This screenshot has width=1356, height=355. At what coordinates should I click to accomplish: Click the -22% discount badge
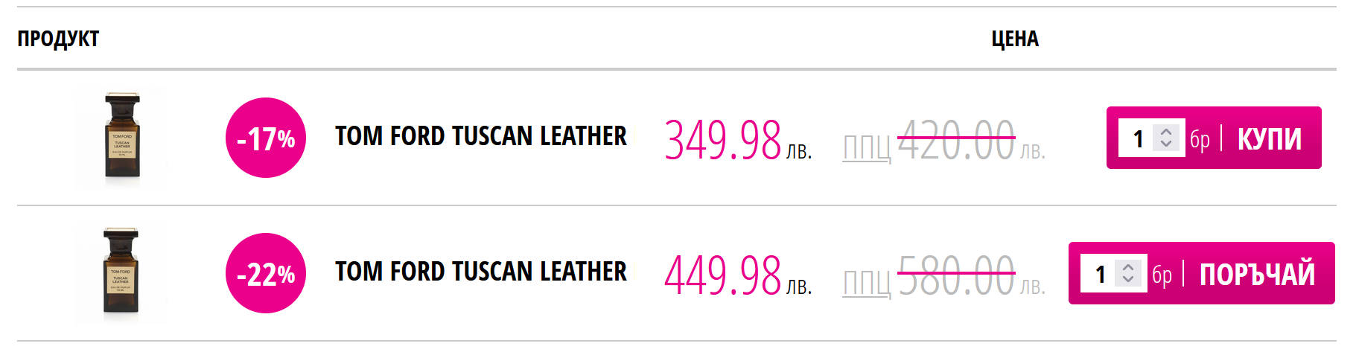[x=266, y=273]
